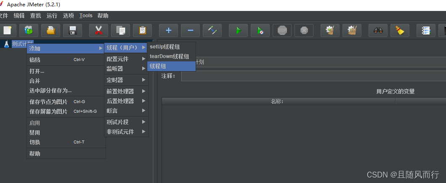Click the Paste clipboard icon
Screen dimensions: 446x183
(x=143, y=30)
